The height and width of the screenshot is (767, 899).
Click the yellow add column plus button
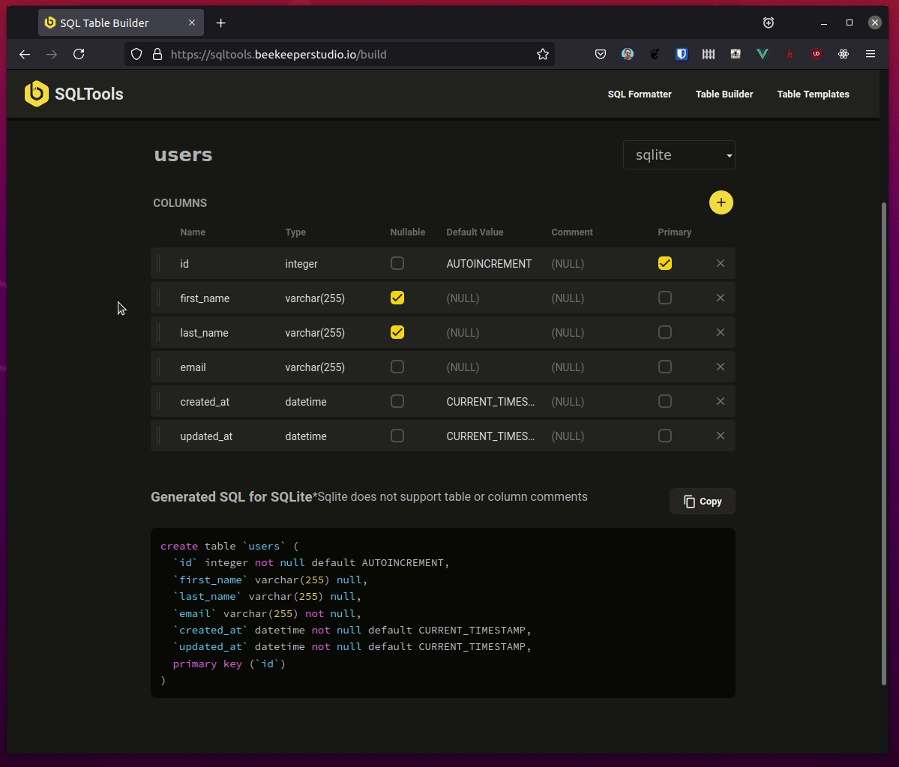click(721, 202)
